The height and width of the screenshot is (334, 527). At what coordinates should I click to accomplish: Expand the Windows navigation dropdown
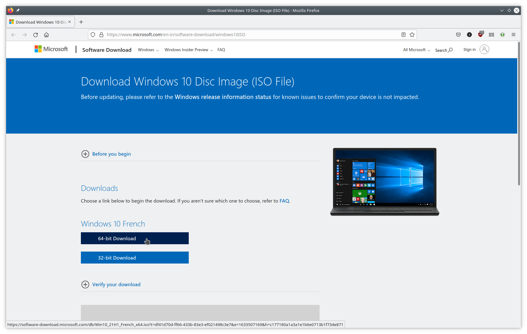[x=148, y=50]
